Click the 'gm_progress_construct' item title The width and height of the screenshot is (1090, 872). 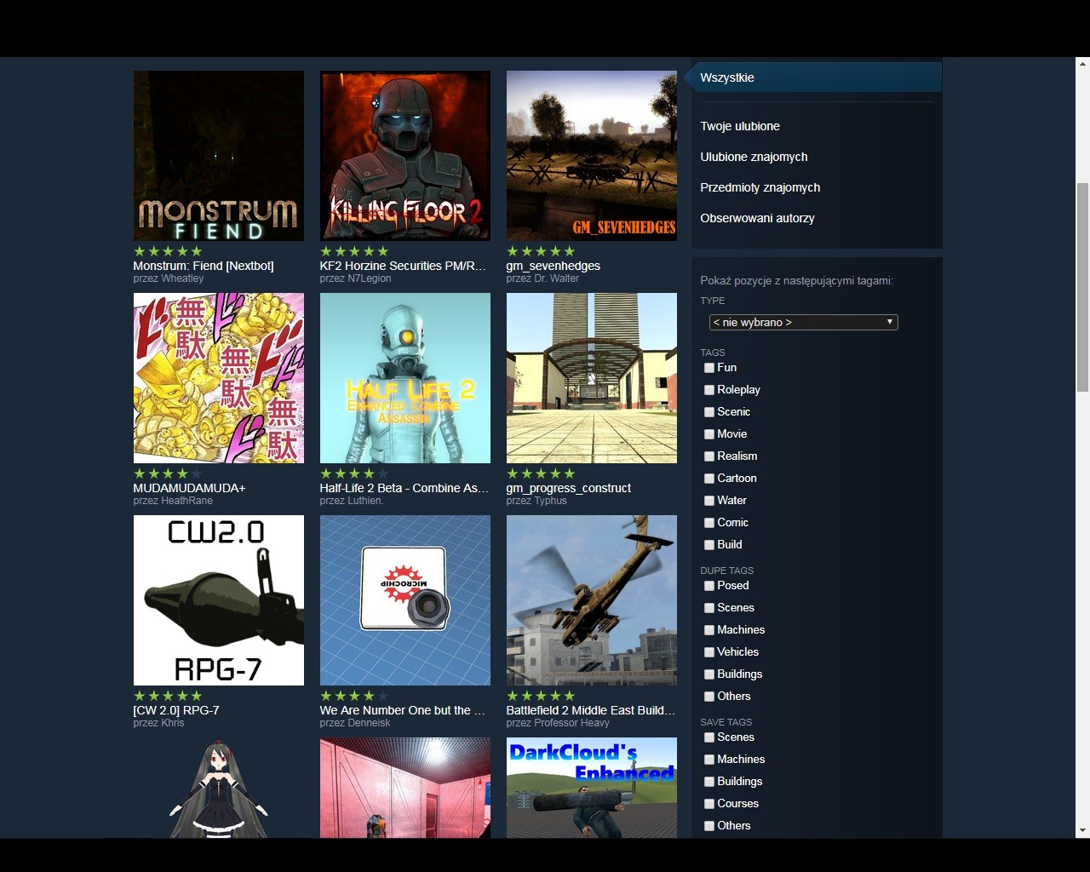[x=568, y=488]
